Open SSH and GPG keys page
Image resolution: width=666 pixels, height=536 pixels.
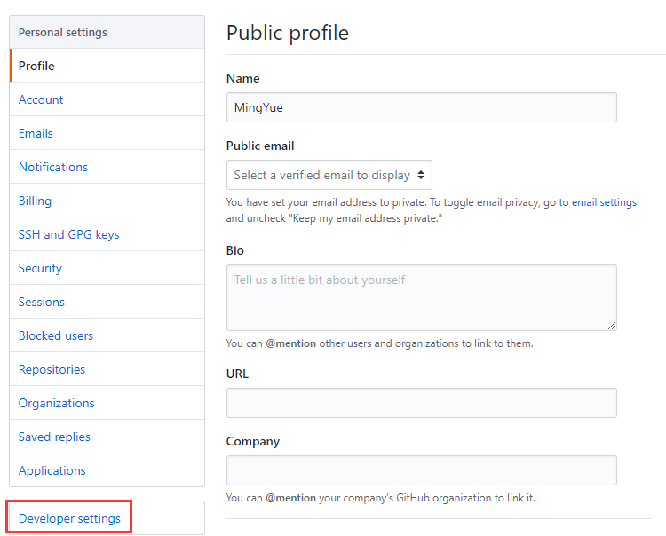(107, 234)
